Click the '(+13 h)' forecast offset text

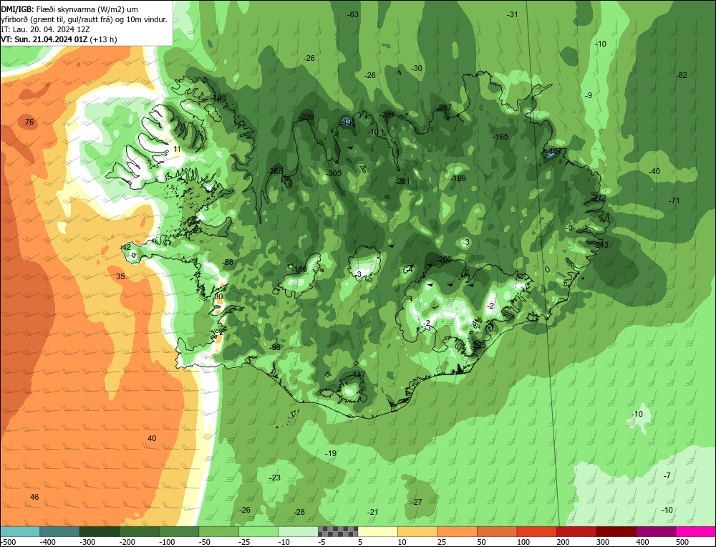tap(103, 39)
